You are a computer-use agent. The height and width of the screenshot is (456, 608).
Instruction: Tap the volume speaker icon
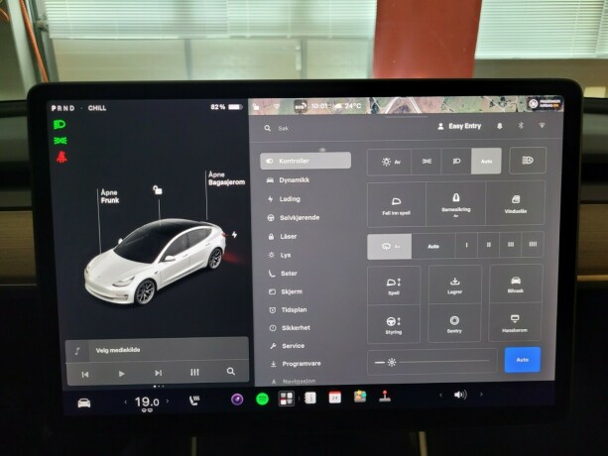coord(460,395)
